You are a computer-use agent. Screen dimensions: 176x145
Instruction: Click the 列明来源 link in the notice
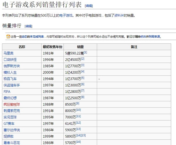(x=154, y=37)
